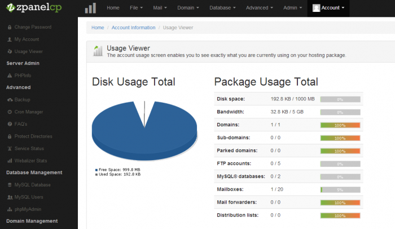Open the Advanced menu
The image size is (395, 229).
pyautogui.click(x=259, y=8)
